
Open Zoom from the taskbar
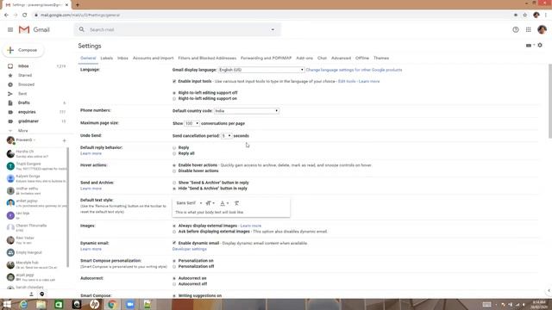click(130, 304)
